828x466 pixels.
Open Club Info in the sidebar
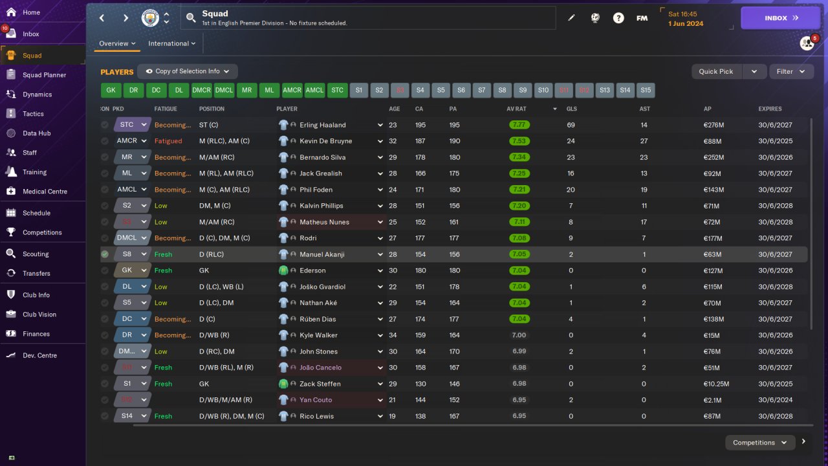(43, 295)
